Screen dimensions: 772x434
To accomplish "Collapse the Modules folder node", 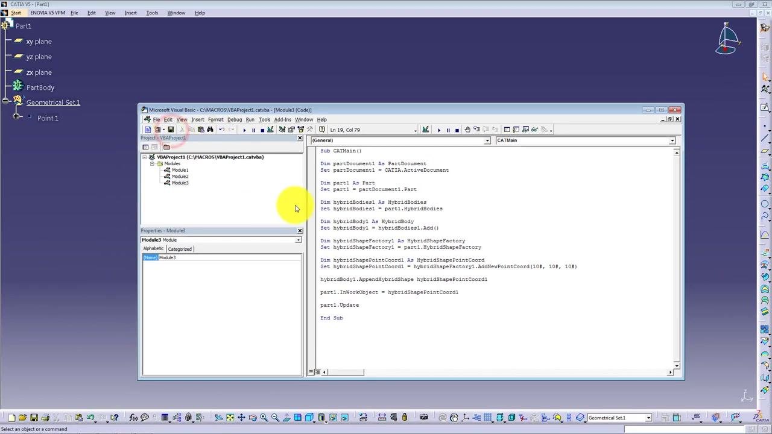I will point(152,164).
